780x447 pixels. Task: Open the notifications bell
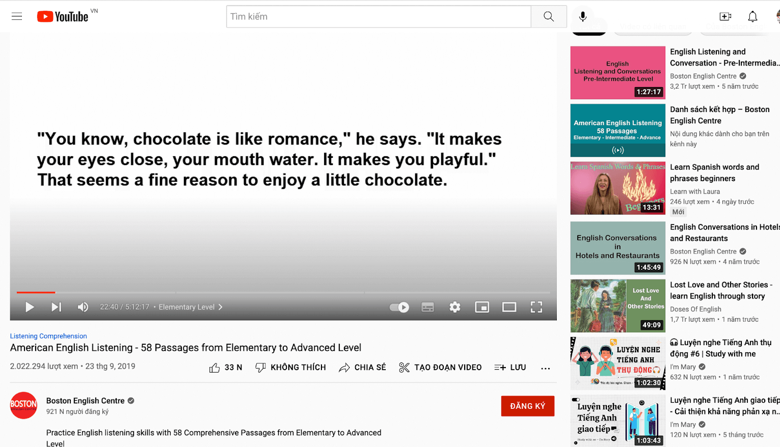click(x=752, y=16)
